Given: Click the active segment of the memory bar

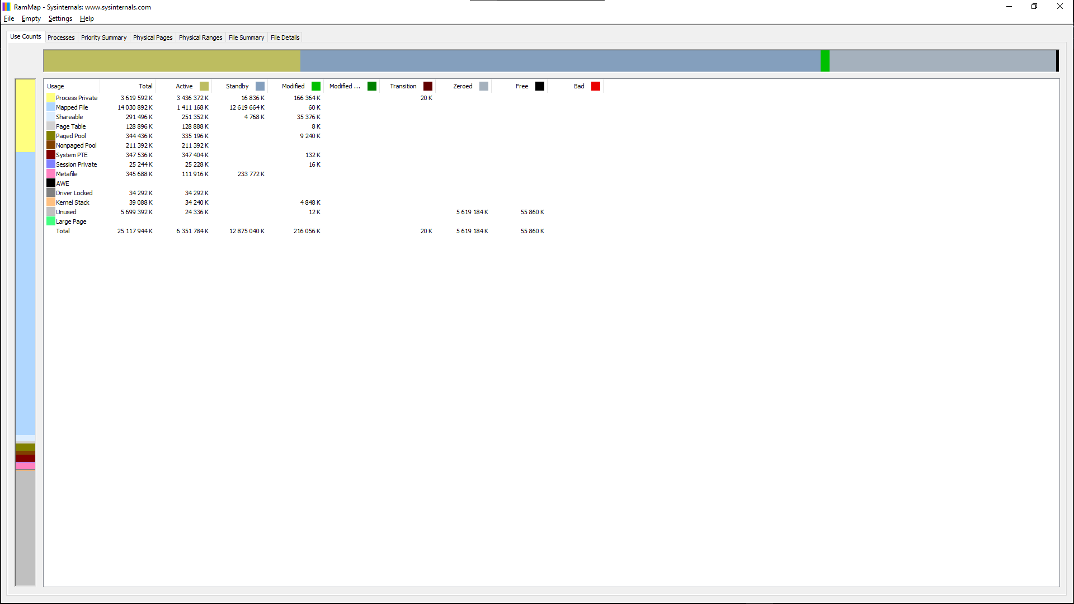Looking at the screenshot, I should pyautogui.click(x=172, y=60).
